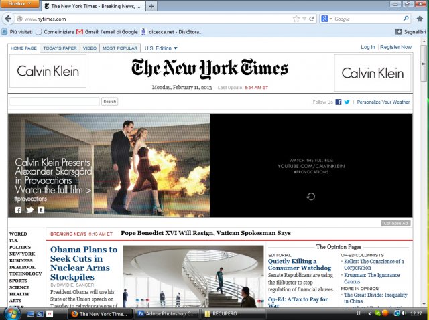Viewport: 429px width, 320px height.
Task: Open the NYTimes Twitter follow icon
Action: pyautogui.click(x=347, y=102)
